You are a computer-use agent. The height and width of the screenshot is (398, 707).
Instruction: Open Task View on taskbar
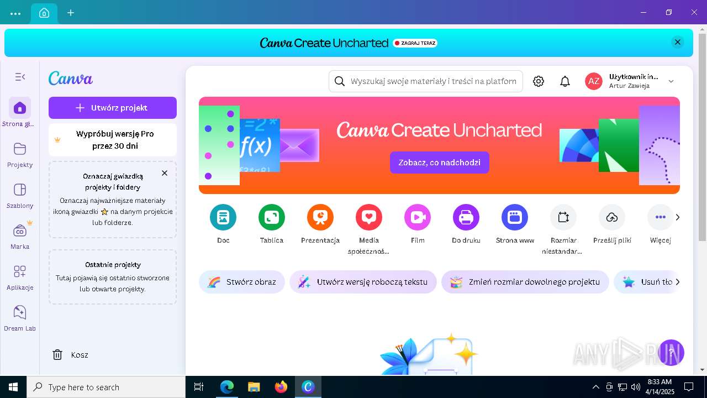tap(199, 387)
